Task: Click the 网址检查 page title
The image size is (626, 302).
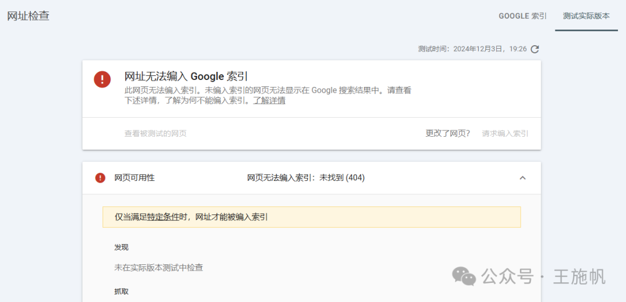Action: [x=28, y=16]
